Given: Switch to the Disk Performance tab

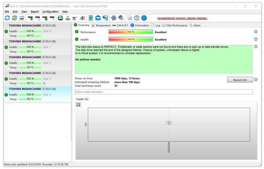Looking at the screenshot, I should pos(175,25).
